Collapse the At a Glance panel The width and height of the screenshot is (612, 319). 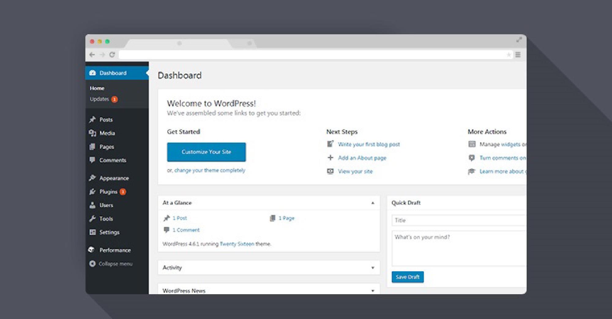[373, 203]
